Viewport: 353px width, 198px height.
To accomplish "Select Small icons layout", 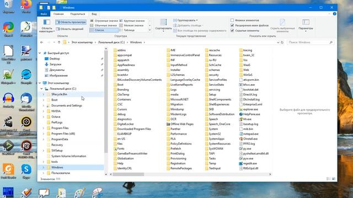I will point(131,25).
